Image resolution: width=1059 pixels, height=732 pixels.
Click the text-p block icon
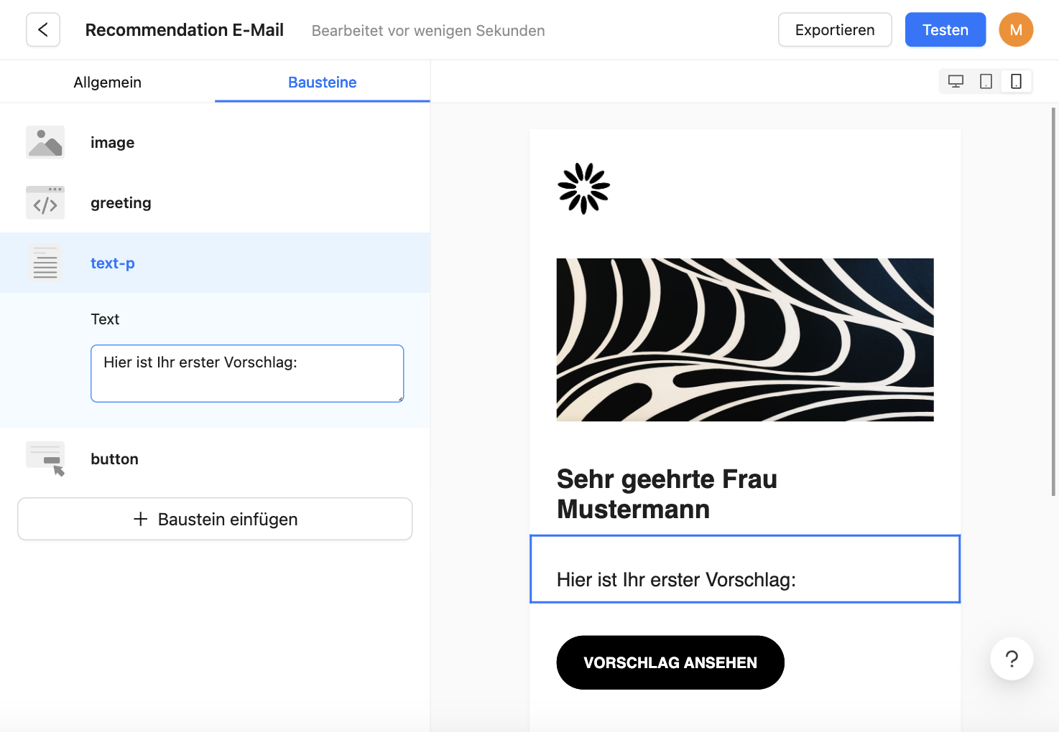click(45, 263)
